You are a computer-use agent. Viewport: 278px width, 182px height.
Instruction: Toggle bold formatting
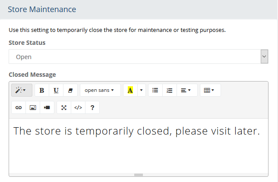tap(42, 90)
